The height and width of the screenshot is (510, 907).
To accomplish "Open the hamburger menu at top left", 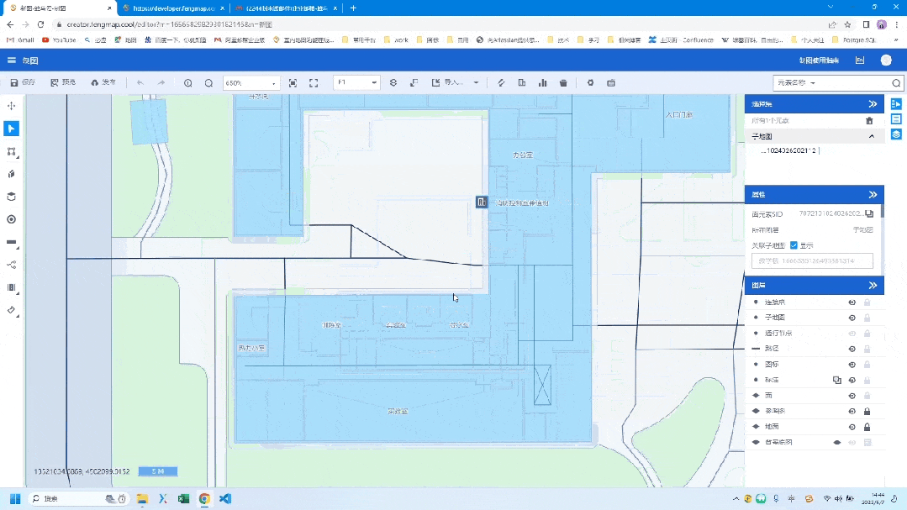I will click(x=12, y=60).
